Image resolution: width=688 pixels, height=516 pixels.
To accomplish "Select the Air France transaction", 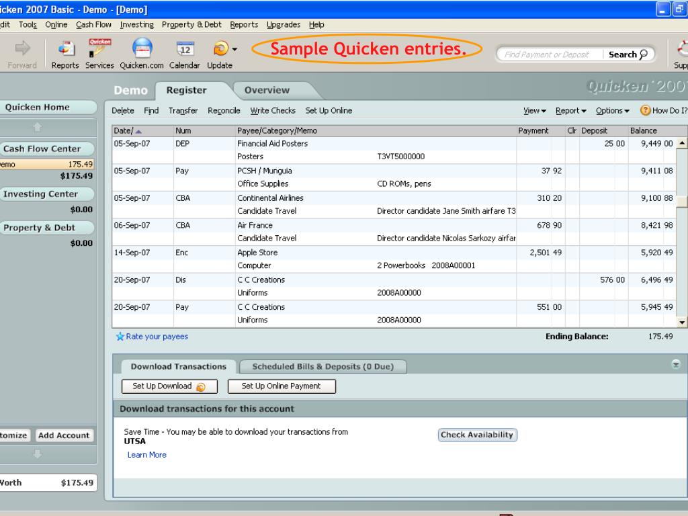I will [394, 232].
